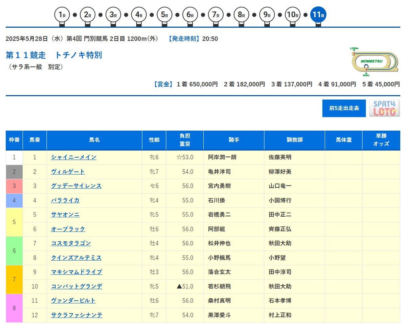Screen dimensions: 406x328
Task: Open horse page for コスモタラゴン
Action: point(71,243)
